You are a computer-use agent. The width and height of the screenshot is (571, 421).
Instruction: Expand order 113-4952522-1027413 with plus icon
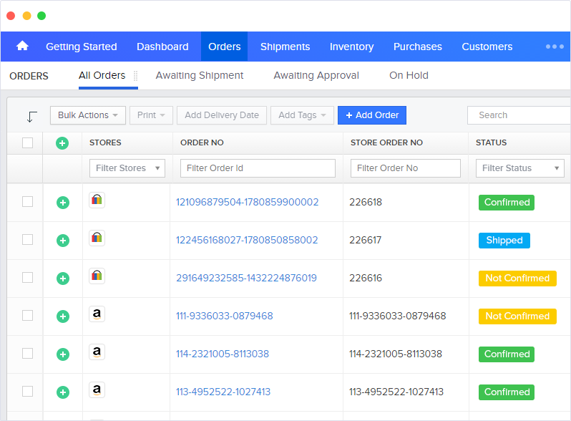pos(62,392)
